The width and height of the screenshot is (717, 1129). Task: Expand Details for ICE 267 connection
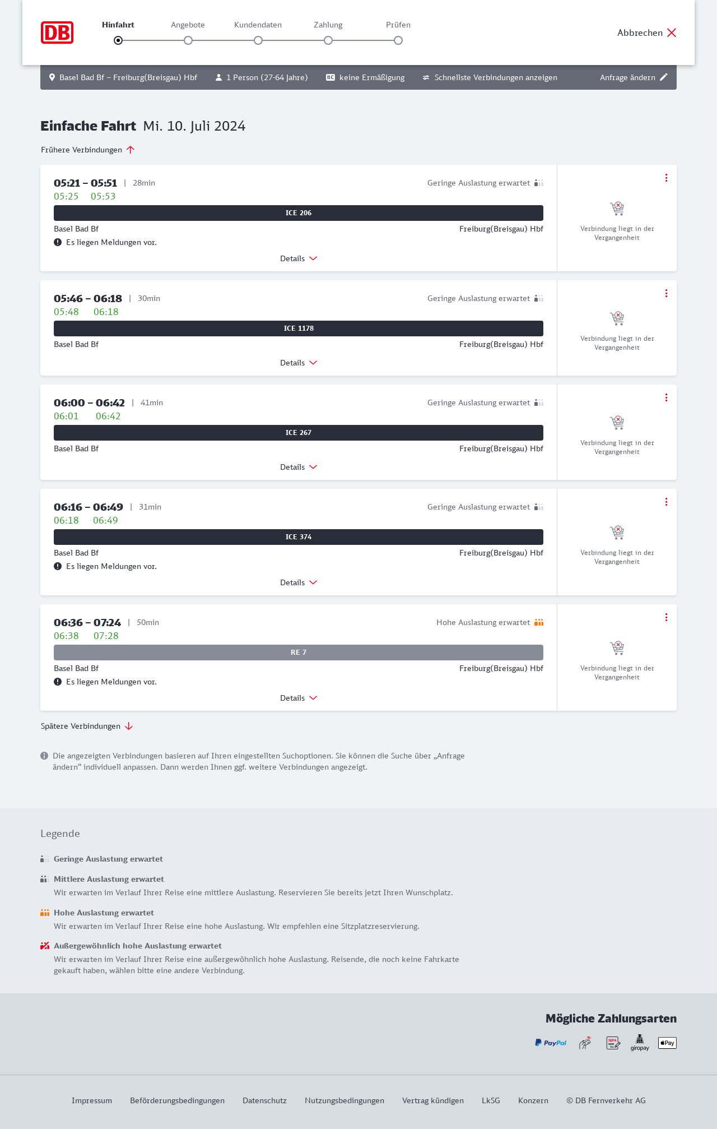(299, 467)
